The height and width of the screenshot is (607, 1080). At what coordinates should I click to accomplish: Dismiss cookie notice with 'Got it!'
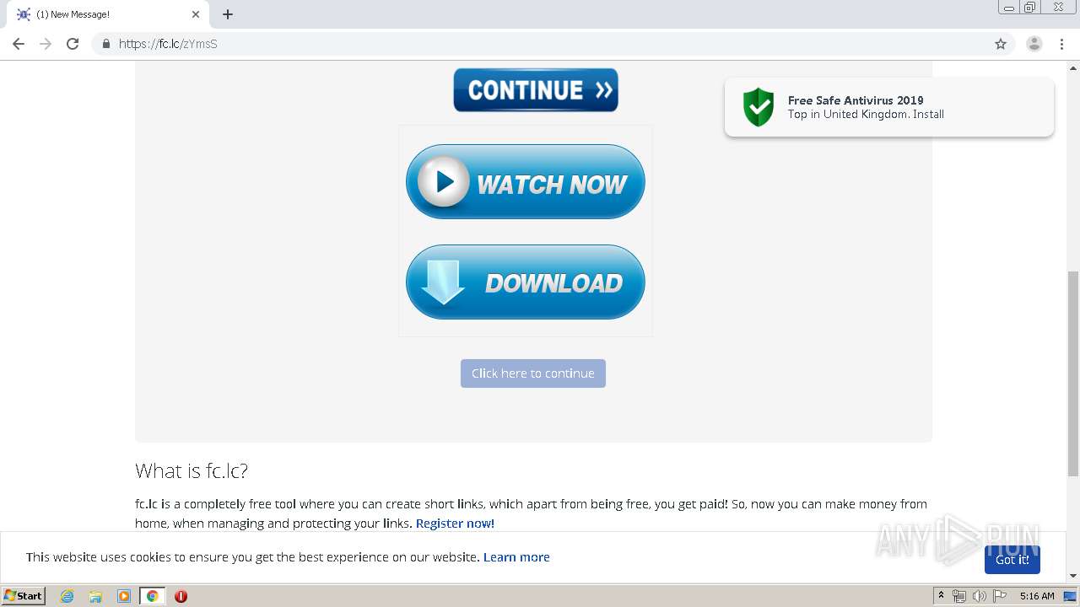coord(1012,560)
